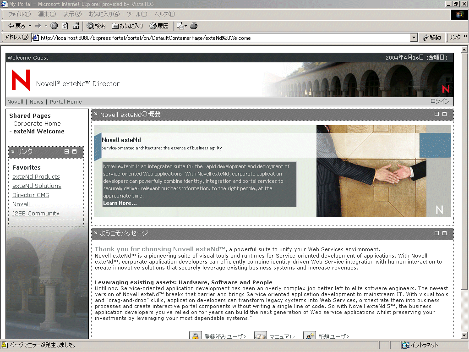Click the 新規ユーザ? link text

[x=333, y=336]
